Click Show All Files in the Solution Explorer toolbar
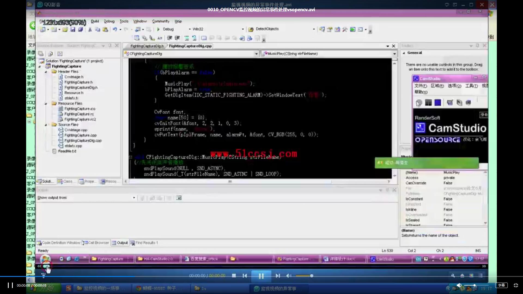This screenshot has height=294, width=523. coord(50,54)
